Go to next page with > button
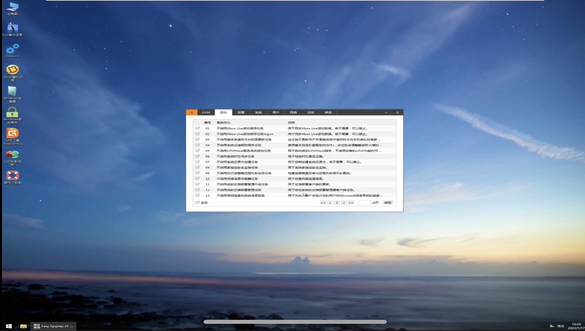585x331 pixels. coord(344,203)
